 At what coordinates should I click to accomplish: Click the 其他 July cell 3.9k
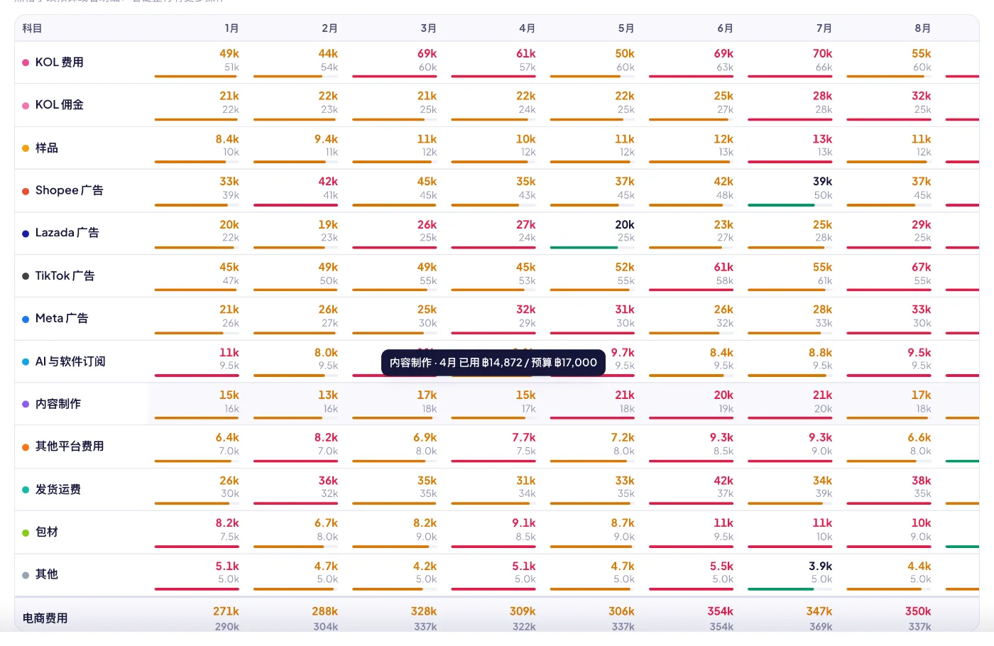pos(820,566)
